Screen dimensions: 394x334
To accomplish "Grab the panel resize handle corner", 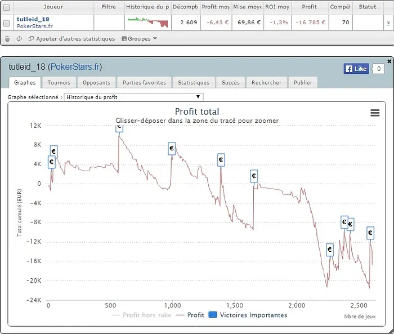I will [x=390, y=331].
